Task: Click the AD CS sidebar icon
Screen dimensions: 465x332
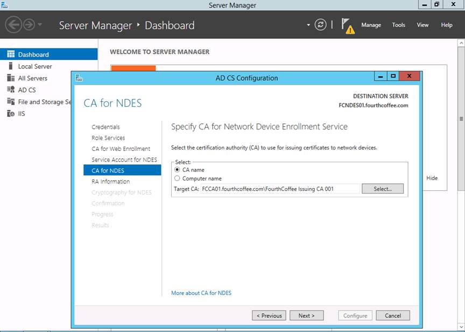Action: tap(11, 90)
